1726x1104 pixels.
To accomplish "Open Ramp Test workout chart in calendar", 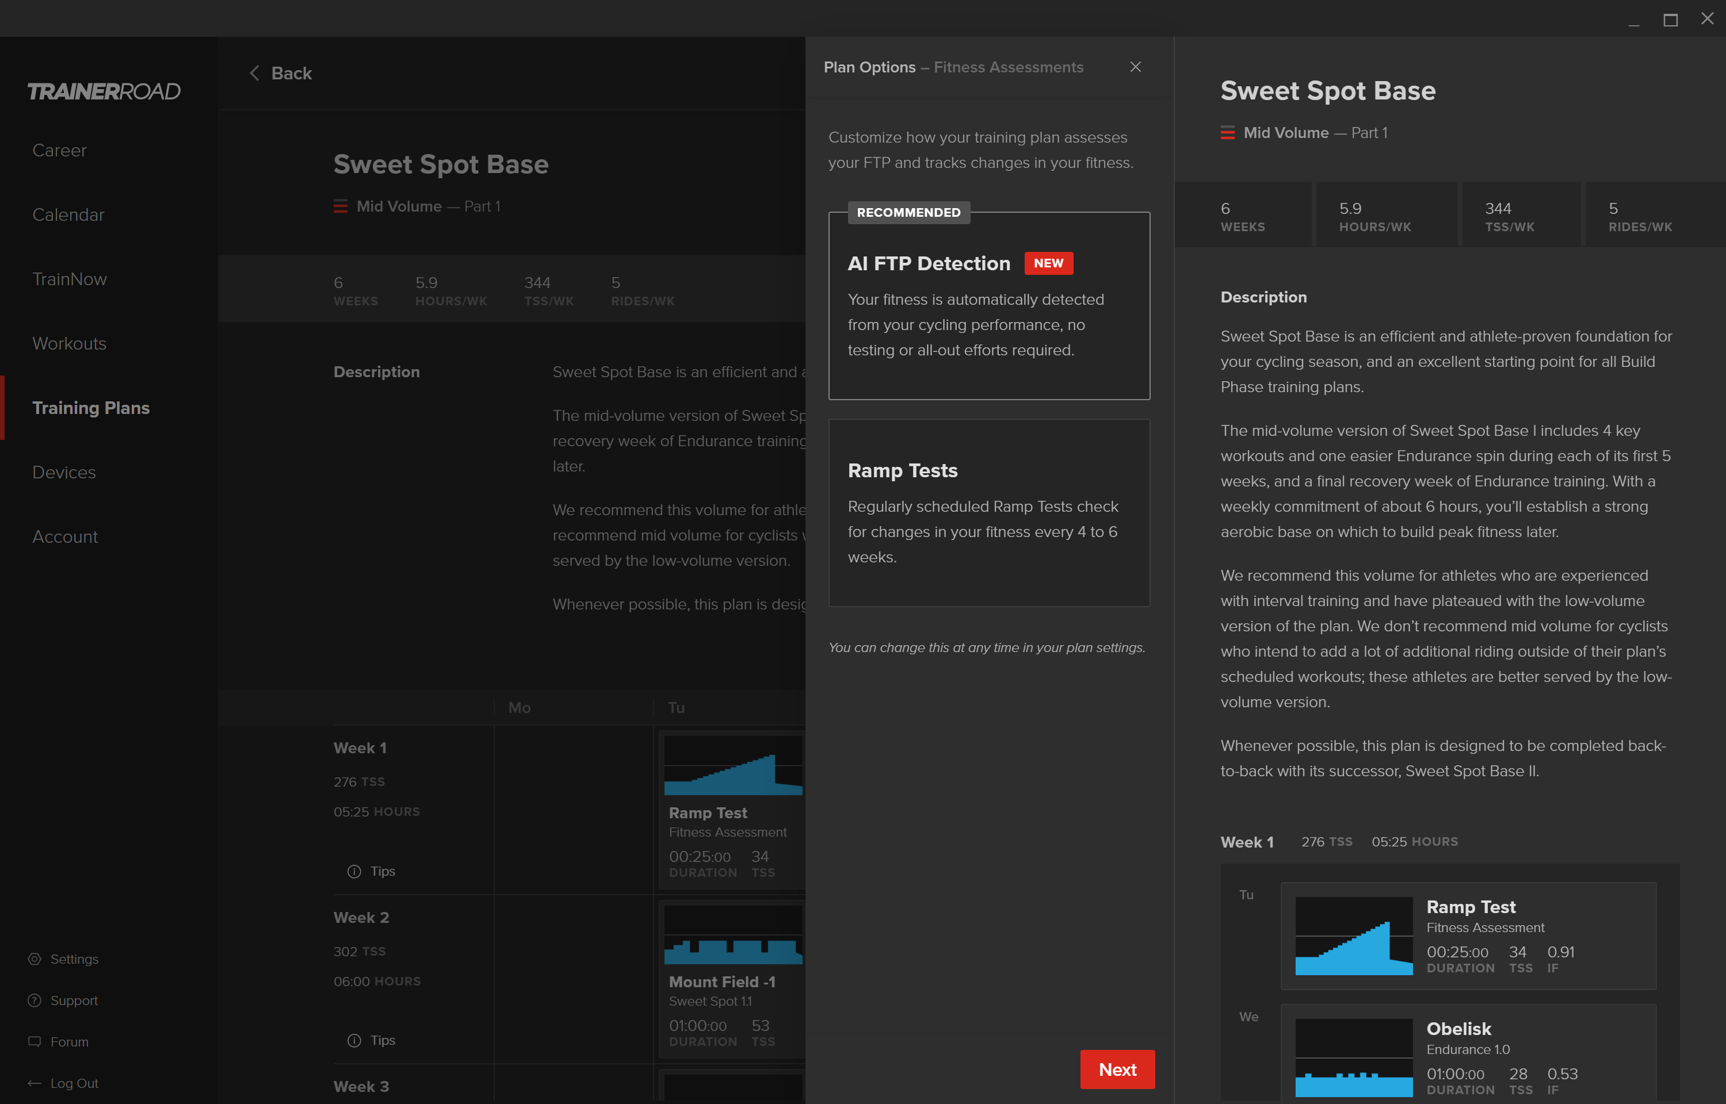I will pos(734,766).
